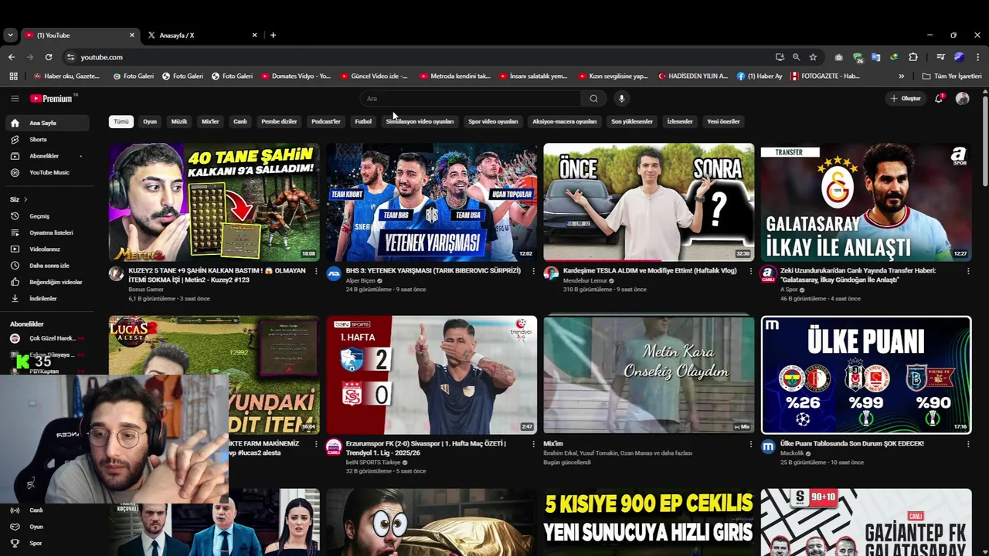Viewport: 989px width, 556px height.
Task: Click the Ara search input field
Action: tap(471, 98)
